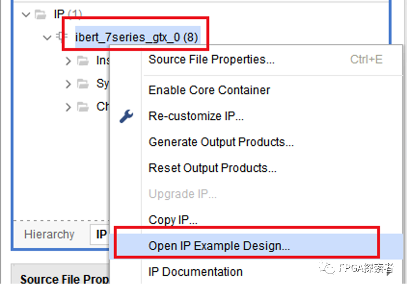Screen dimensions: 407x286
Task: Click the wrench icon beside Re-customize IP
Action: pos(126,116)
